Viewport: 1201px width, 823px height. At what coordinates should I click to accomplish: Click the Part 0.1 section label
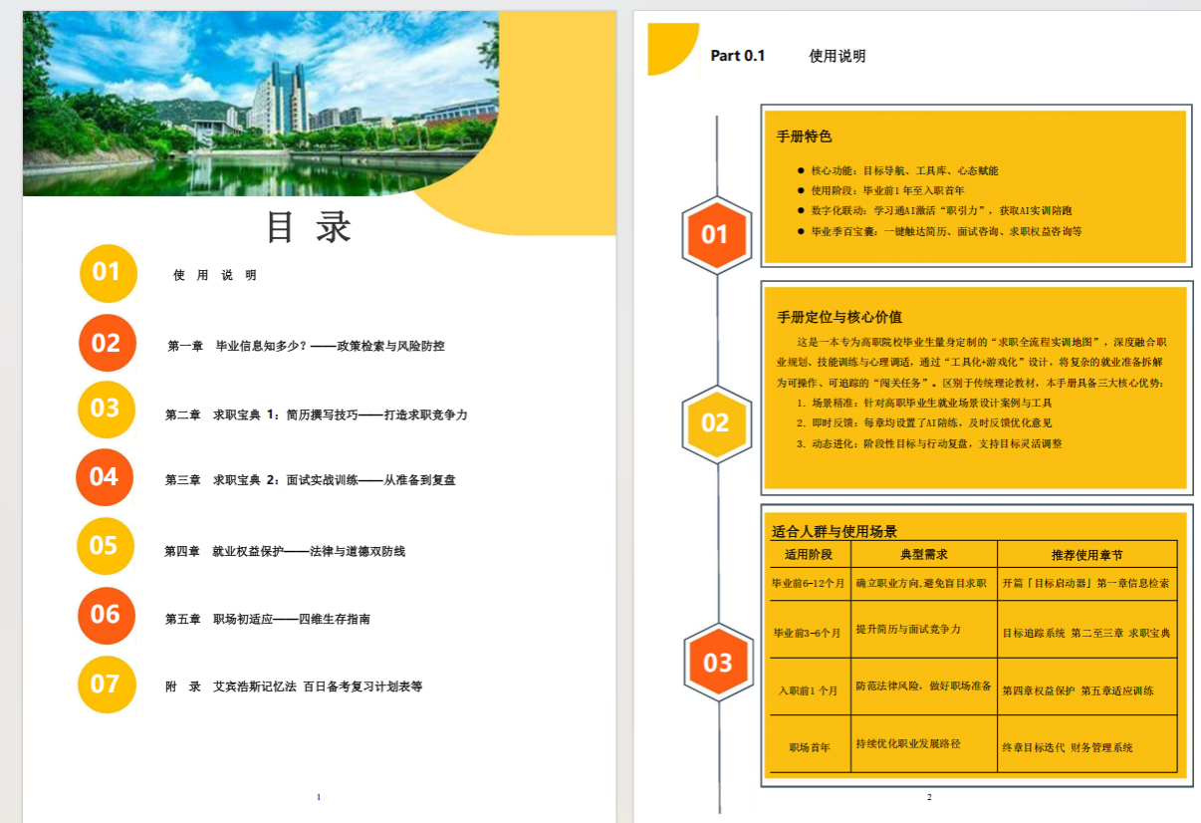pyautogui.click(x=737, y=56)
